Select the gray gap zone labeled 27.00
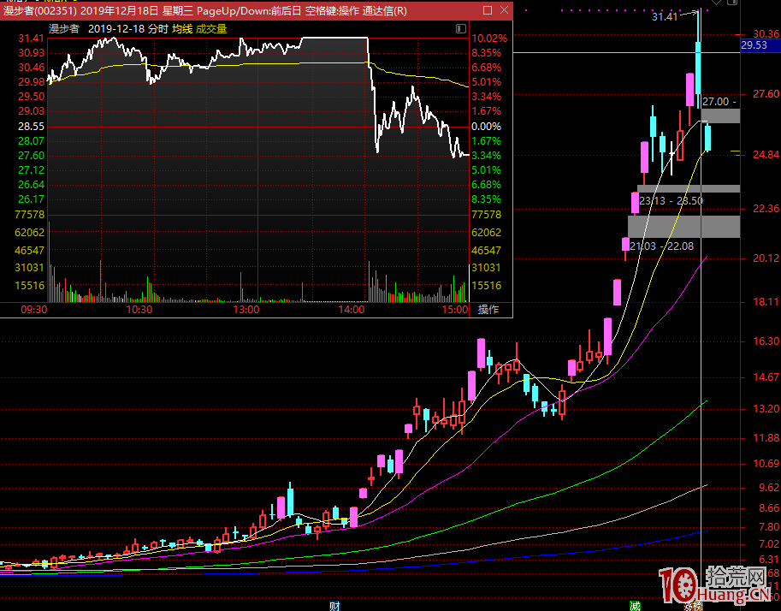The height and width of the screenshot is (611, 781). [719, 116]
